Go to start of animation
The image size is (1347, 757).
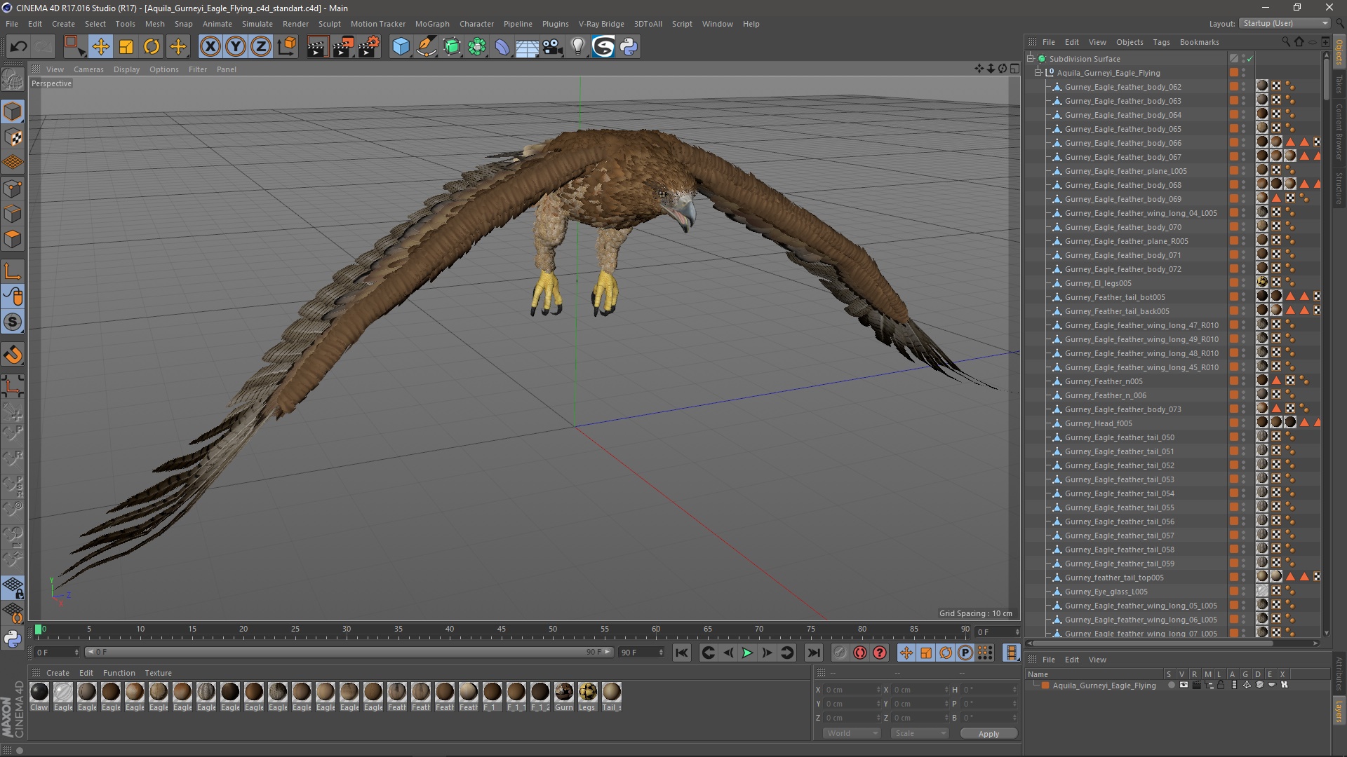(x=681, y=653)
